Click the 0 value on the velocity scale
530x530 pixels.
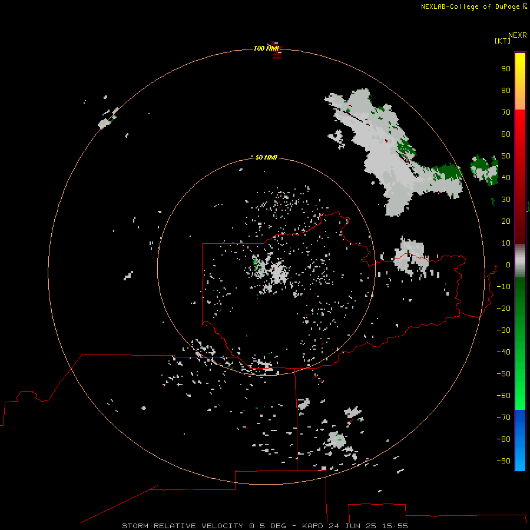click(508, 265)
